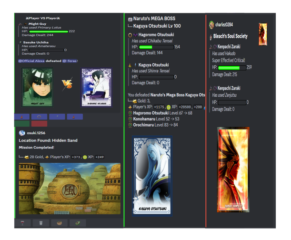Click the feather emoji blue button

(57, 117)
